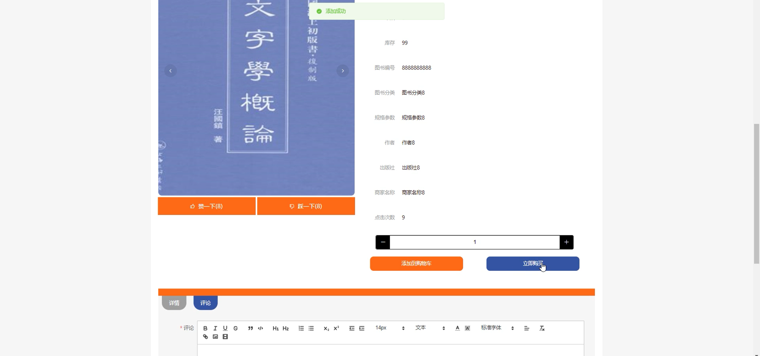Click the quantity input field
This screenshot has height=356, width=760.
(475, 242)
